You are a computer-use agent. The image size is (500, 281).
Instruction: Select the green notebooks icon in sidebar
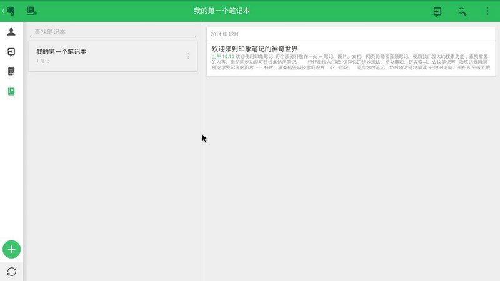click(x=11, y=91)
